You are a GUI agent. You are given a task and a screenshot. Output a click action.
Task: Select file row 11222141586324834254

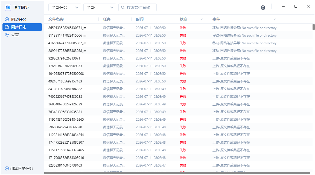pos(178,135)
